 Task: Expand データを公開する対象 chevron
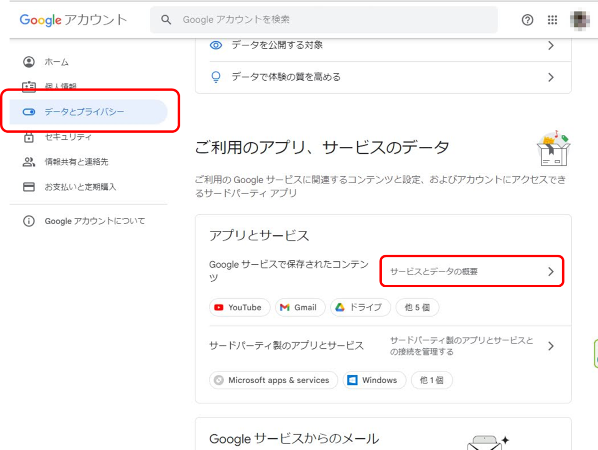pyautogui.click(x=551, y=45)
